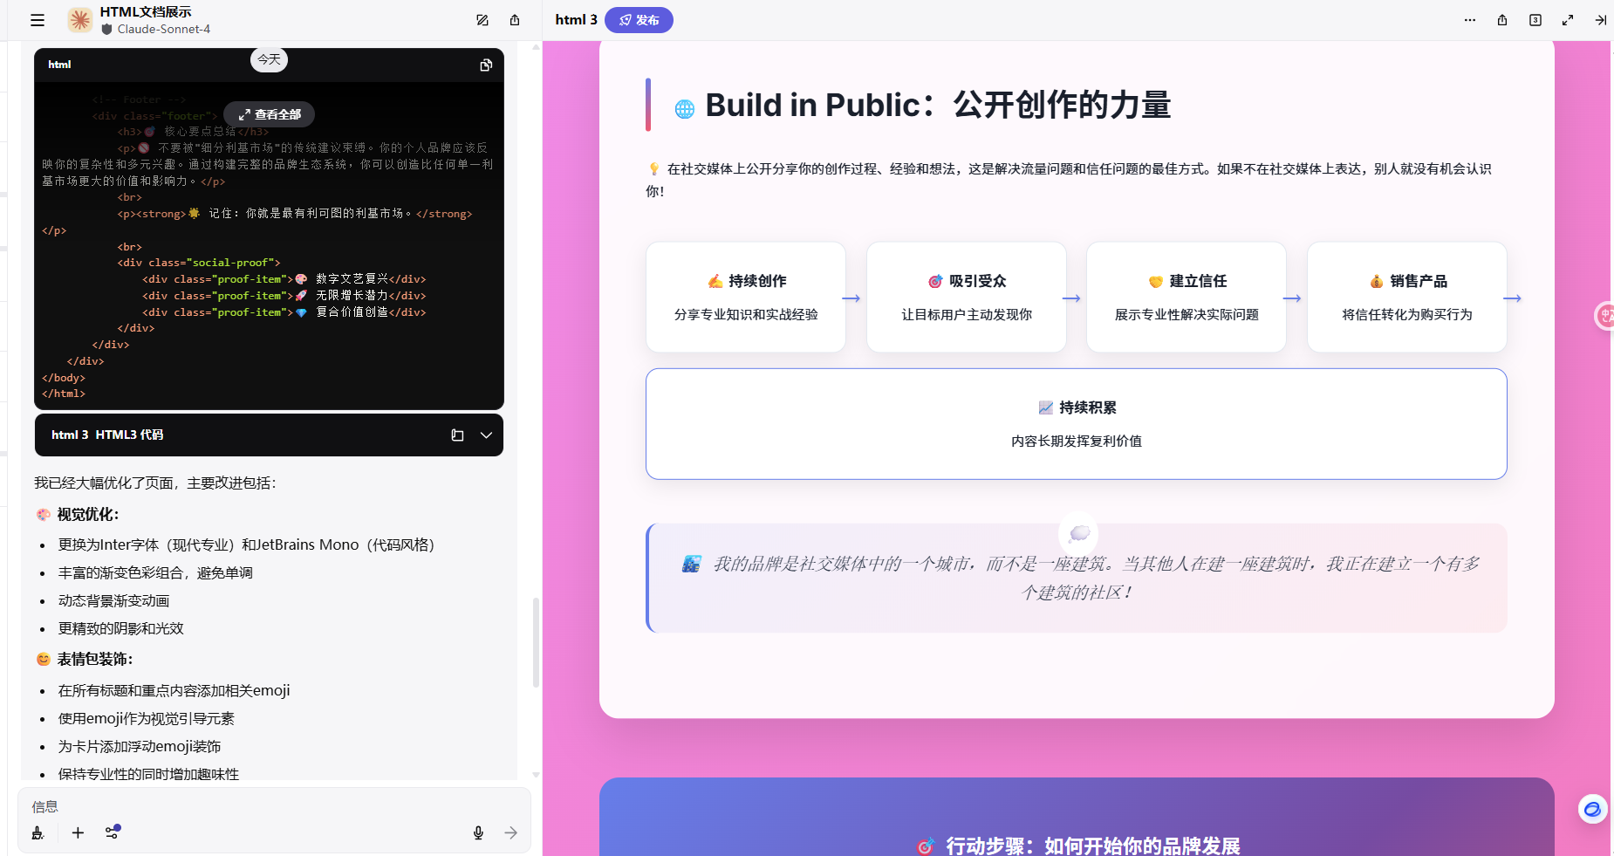This screenshot has height=856, width=1614.
Task: Share the html 3 preview
Action: (x=1502, y=20)
